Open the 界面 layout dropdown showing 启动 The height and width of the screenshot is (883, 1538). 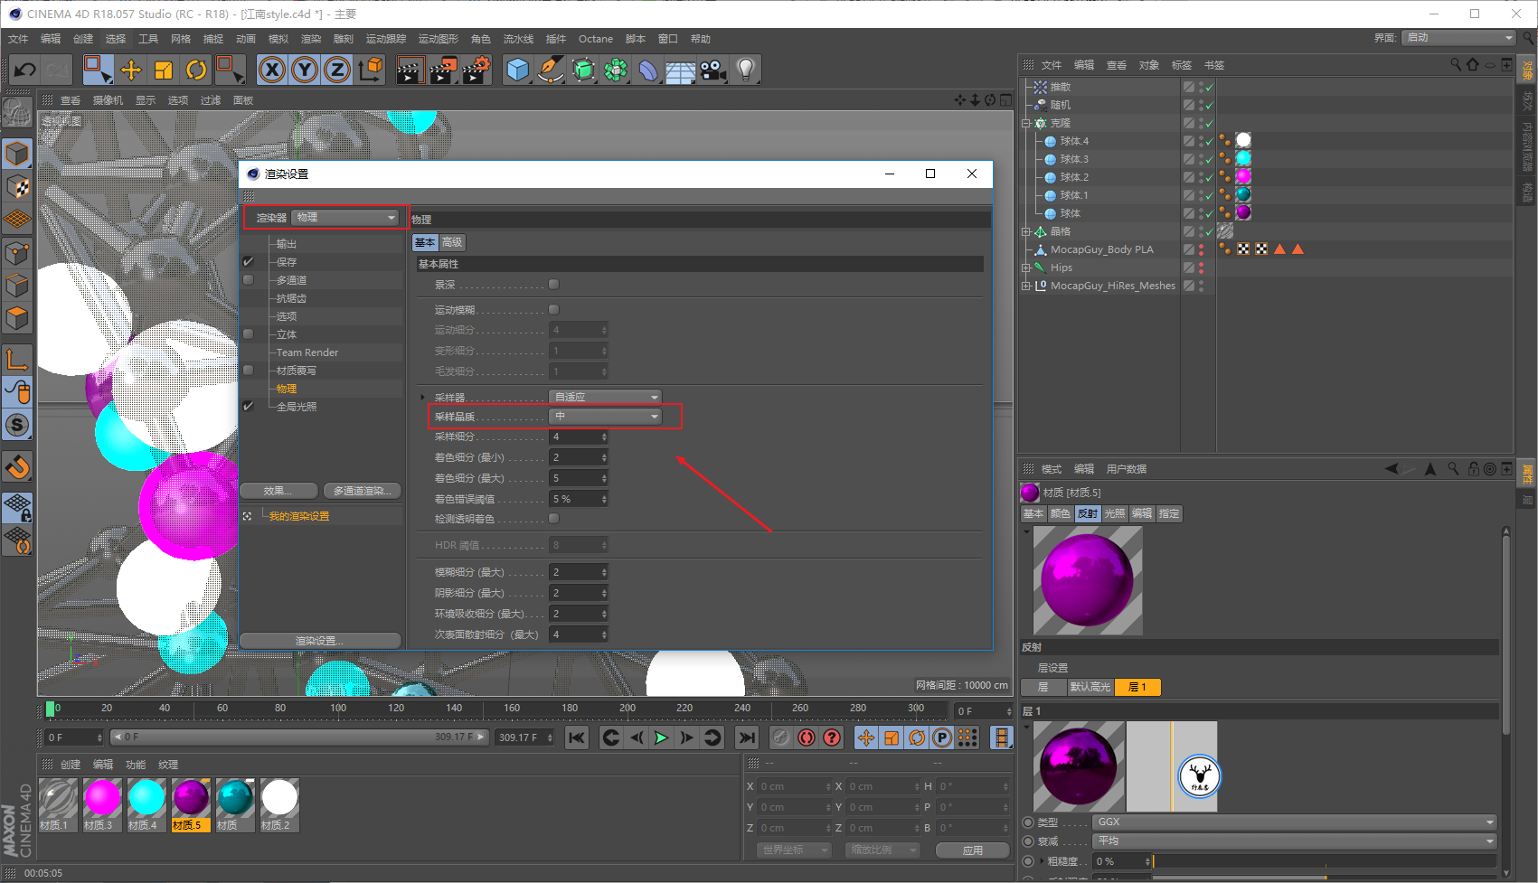[1459, 38]
